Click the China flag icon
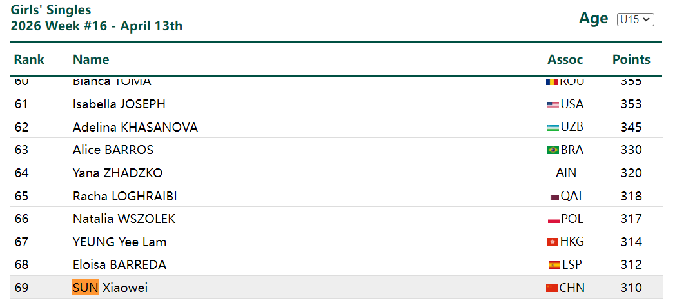Image resolution: width=675 pixels, height=303 pixels. point(551,288)
